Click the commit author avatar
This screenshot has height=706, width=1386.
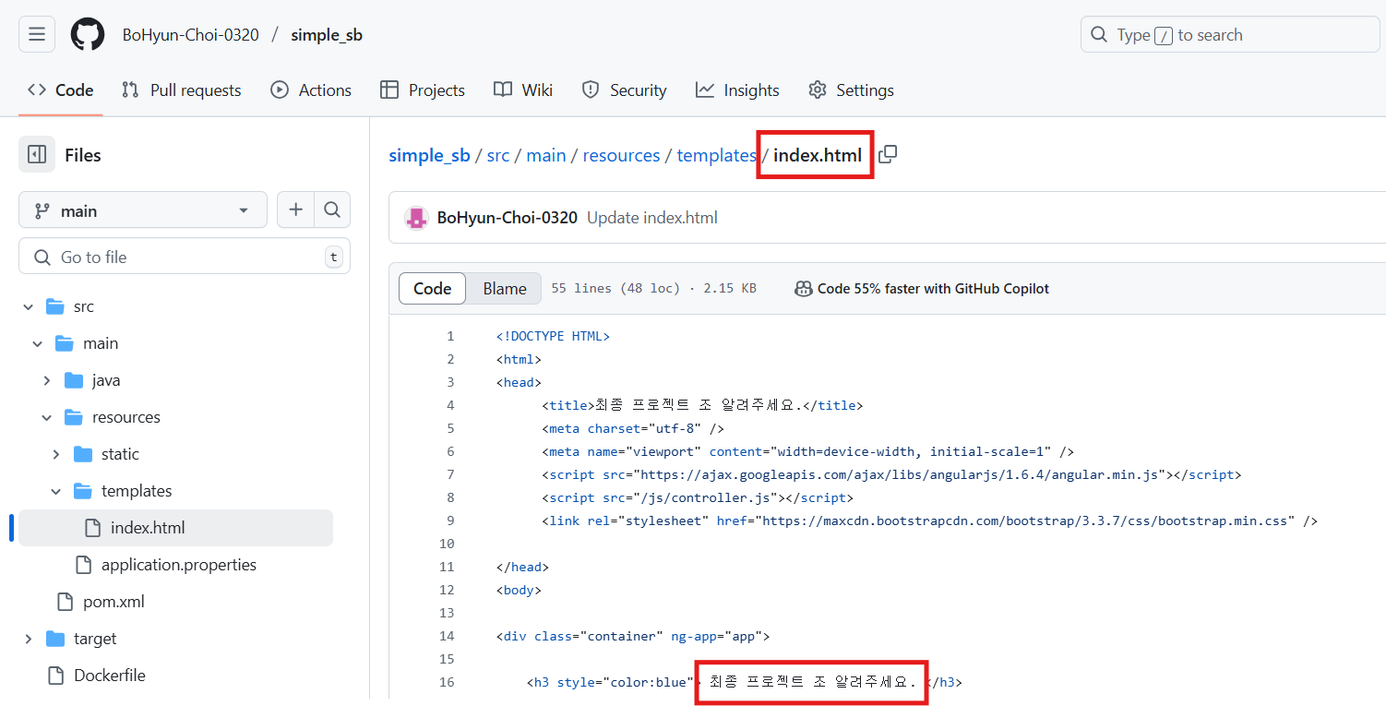click(x=416, y=218)
